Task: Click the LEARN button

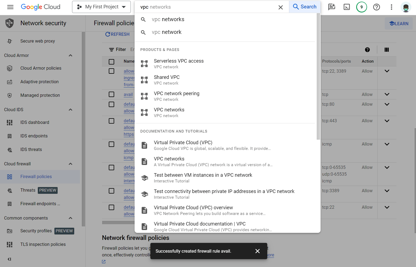Action: point(399,24)
